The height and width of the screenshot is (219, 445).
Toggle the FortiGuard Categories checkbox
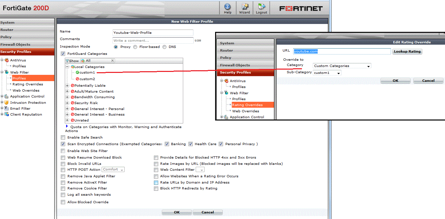(x=63, y=54)
